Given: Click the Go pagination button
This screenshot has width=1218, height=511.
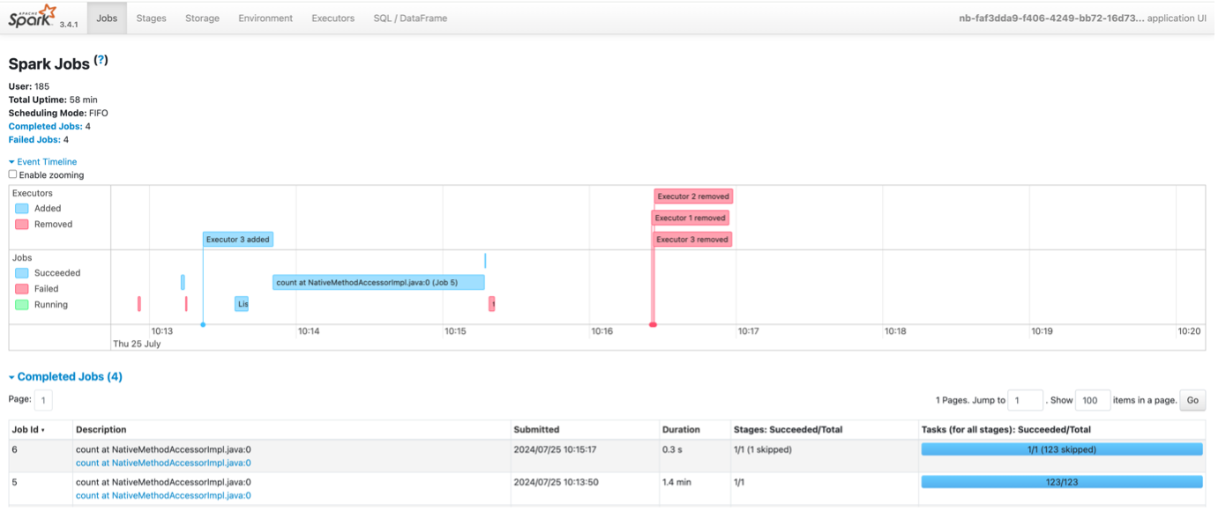Looking at the screenshot, I should [x=1192, y=400].
